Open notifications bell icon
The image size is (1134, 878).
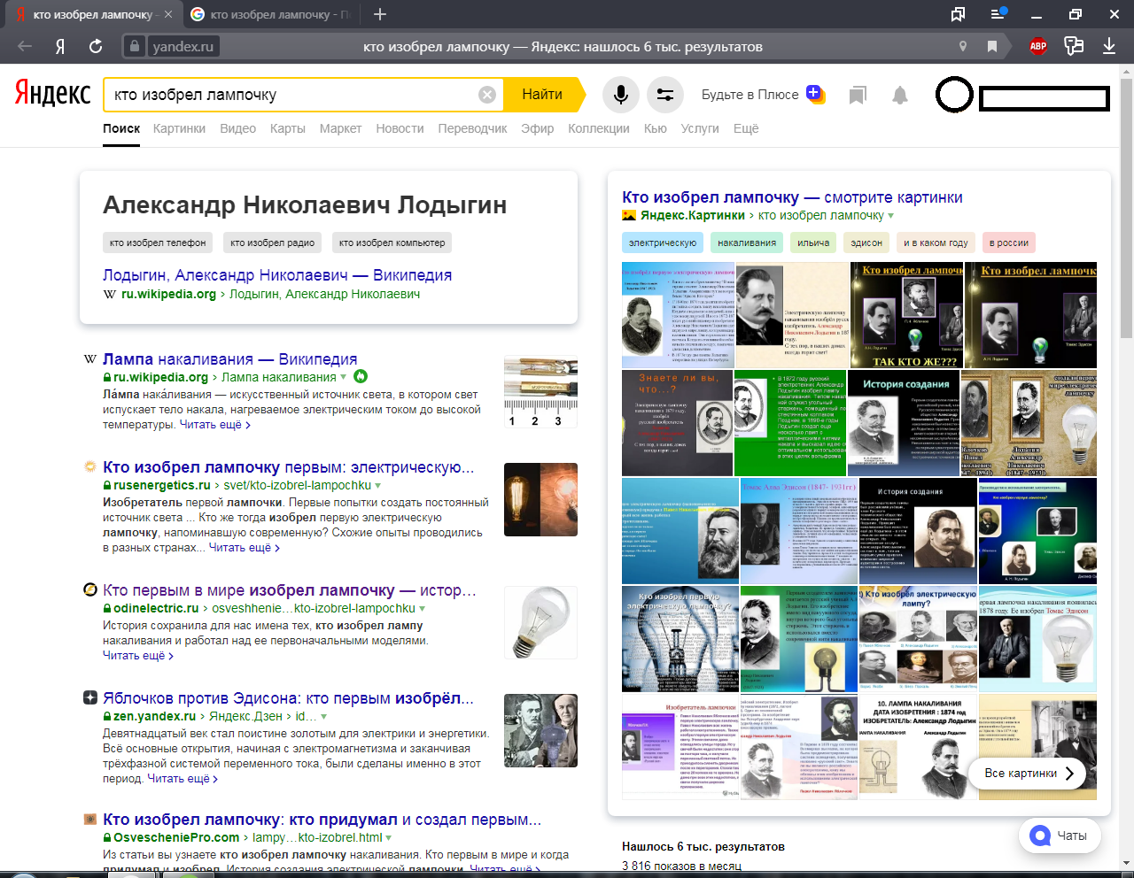[x=899, y=95]
